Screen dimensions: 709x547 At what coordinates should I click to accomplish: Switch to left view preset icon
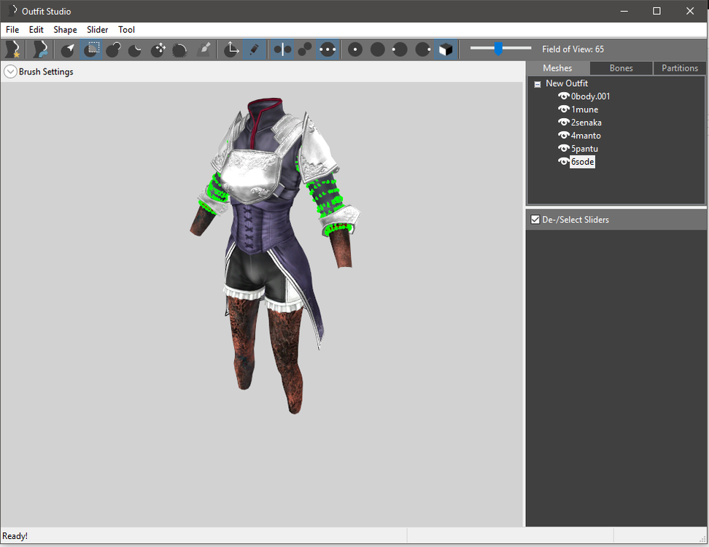pos(400,50)
